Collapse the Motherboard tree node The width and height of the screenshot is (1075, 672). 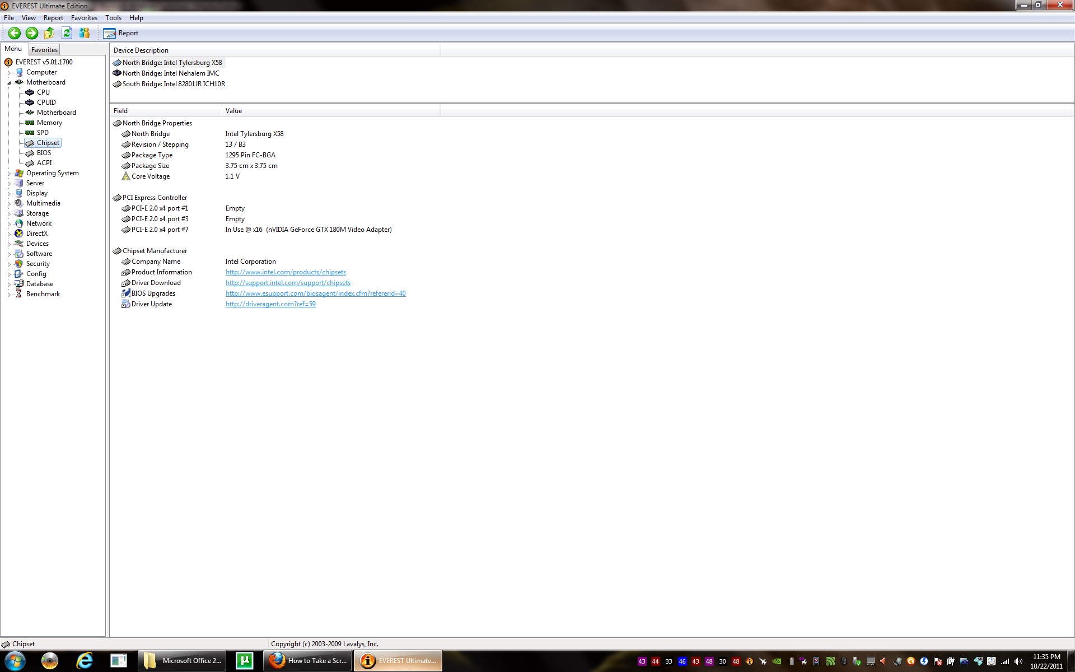click(10, 83)
